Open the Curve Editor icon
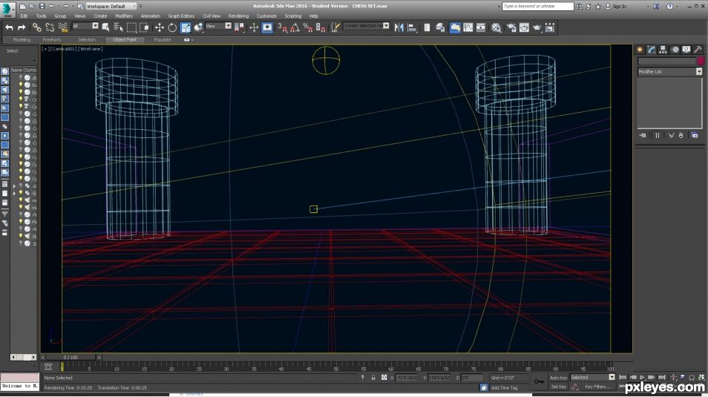This screenshot has width=708, height=397. click(468, 28)
